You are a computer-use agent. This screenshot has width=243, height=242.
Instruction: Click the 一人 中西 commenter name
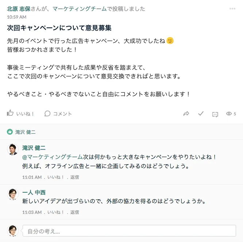coord(34,192)
